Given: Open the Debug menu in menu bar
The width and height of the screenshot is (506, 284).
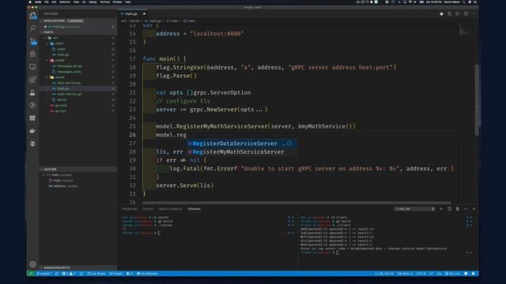Looking at the screenshot, I should tap(93, 2).
